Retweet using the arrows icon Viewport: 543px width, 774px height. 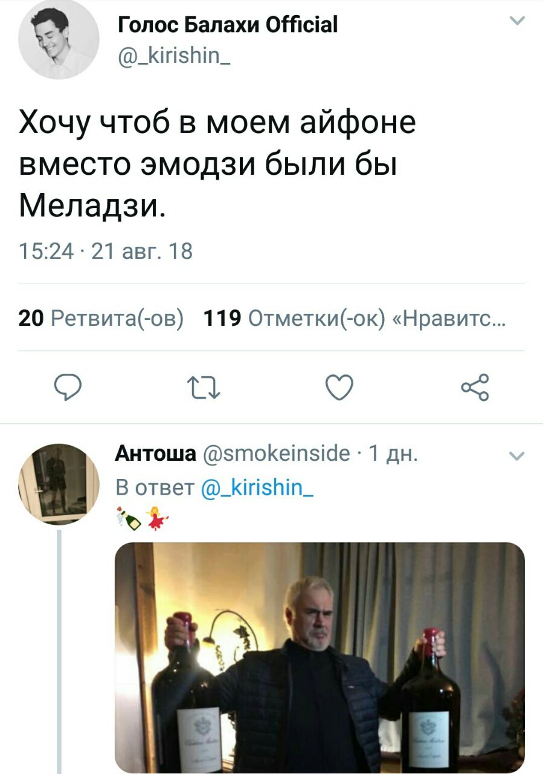205,388
